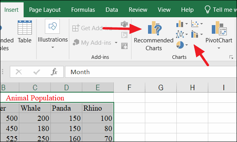
Task: Insert a combo chart
Action: click(x=194, y=34)
